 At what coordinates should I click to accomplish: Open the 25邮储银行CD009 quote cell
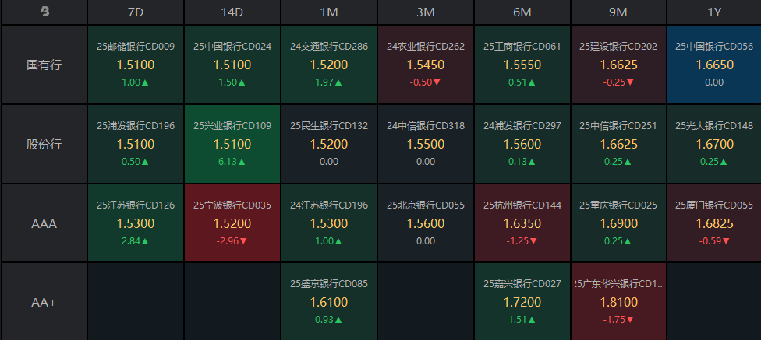pyautogui.click(x=136, y=65)
